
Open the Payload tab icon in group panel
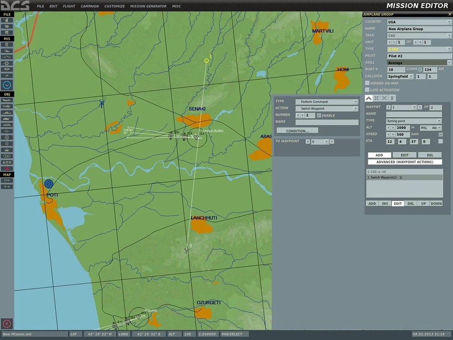376,98
